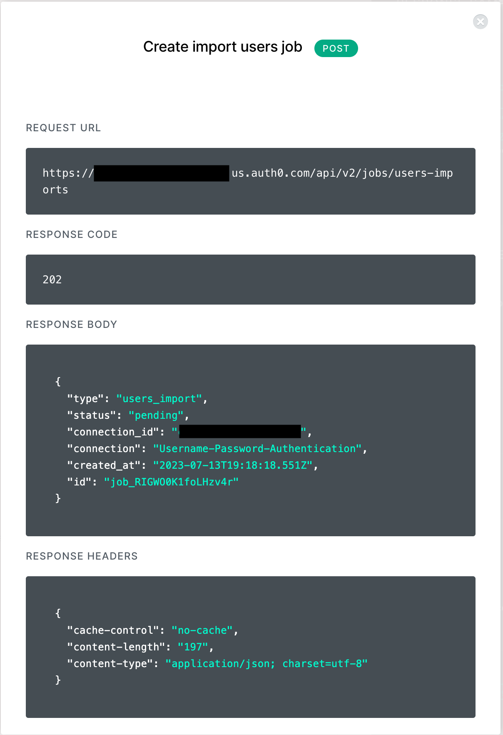503x735 pixels.
Task: Select the REQUEST URL section label
Action: [x=63, y=128]
